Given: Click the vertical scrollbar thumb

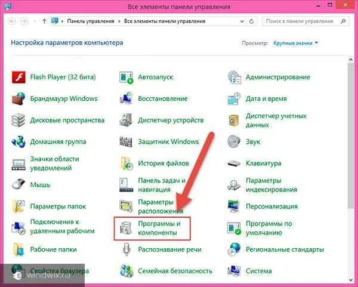Looking at the screenshot, I should click(351, 135).
